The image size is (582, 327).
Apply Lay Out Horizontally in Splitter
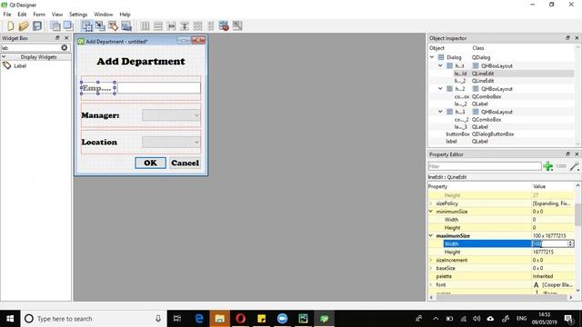pos(172,26)
